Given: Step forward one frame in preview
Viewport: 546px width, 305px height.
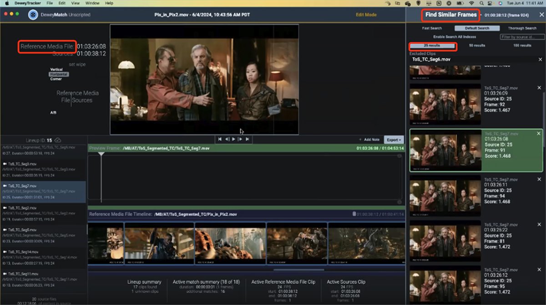Looking at the screenshot, I should click(240, 139).
